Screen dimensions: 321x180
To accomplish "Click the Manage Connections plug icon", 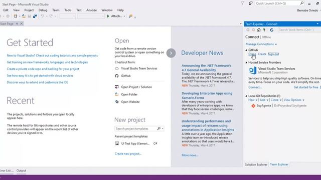I will 264,30.
